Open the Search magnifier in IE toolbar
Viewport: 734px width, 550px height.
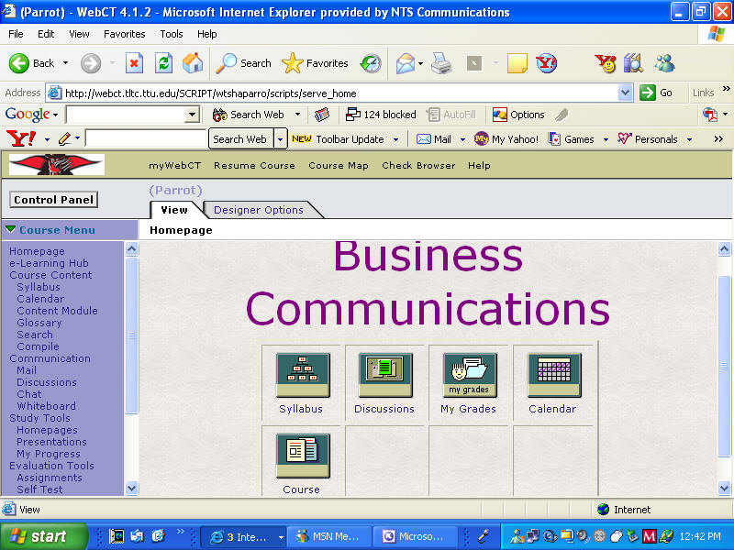pos(243,63)
